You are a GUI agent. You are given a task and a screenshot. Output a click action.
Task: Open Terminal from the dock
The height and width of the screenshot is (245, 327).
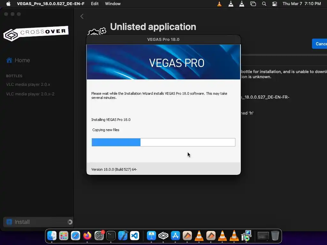(x=111, y=236)
